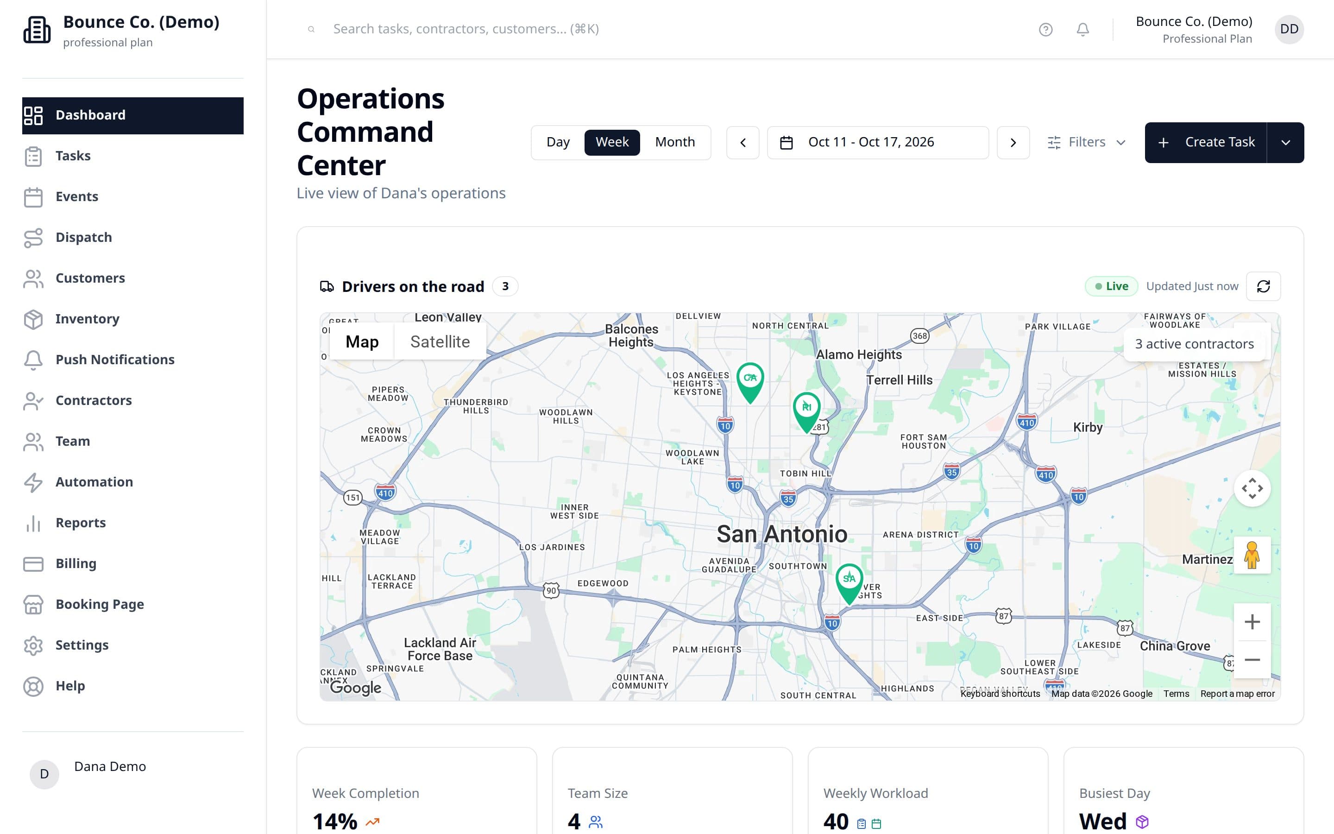The height and width of the screenshot is (834, 1334).
Task: Open the help question mark icon
Action: pyautogui.click(x=1046, y=29)
